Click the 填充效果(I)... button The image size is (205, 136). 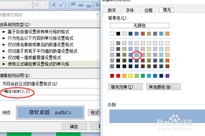pyautogui.click(x=125, y=87)
